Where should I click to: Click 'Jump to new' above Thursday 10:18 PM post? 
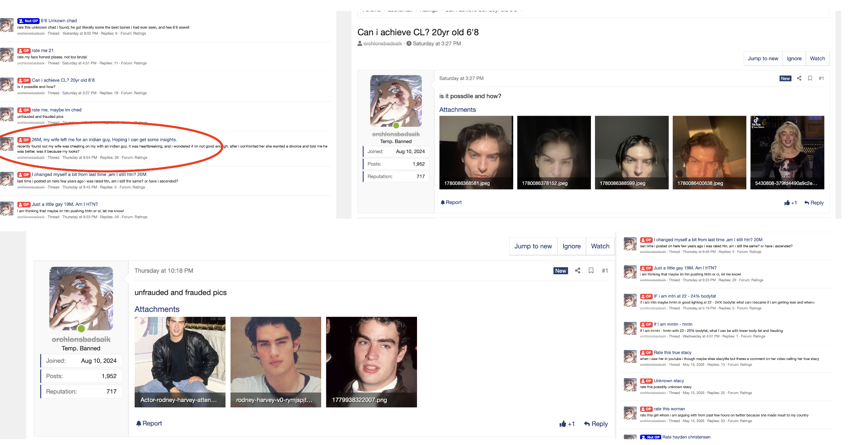pos(533,246)
